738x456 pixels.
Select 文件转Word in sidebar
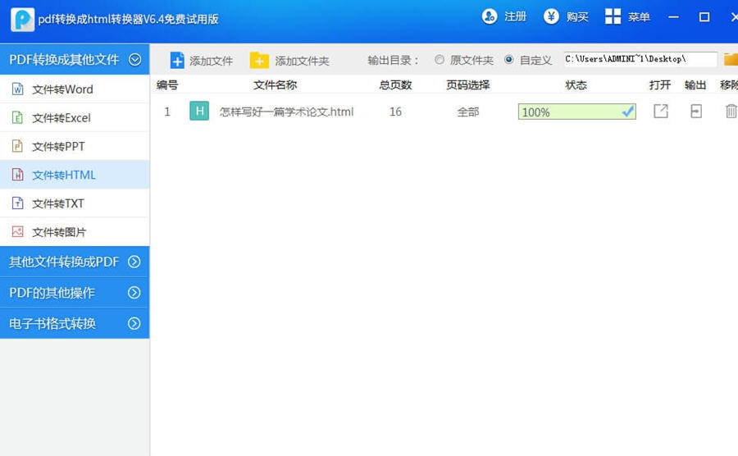click(x=75, y=89)
